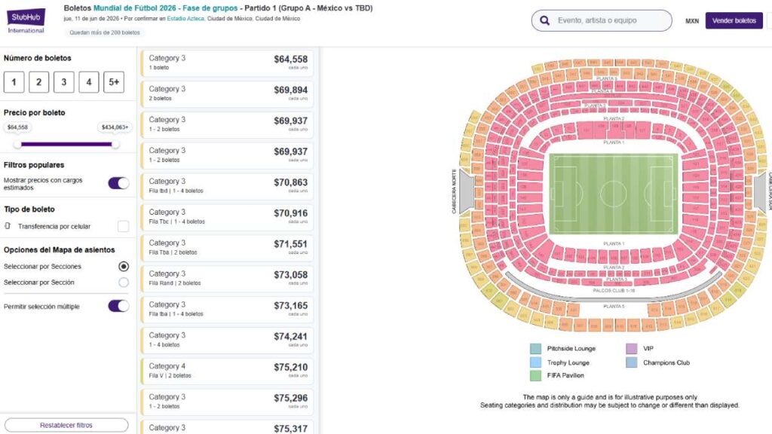The image size is (772, 434).
Task: Click the search magnifier icon
Action: coord(544,20)
